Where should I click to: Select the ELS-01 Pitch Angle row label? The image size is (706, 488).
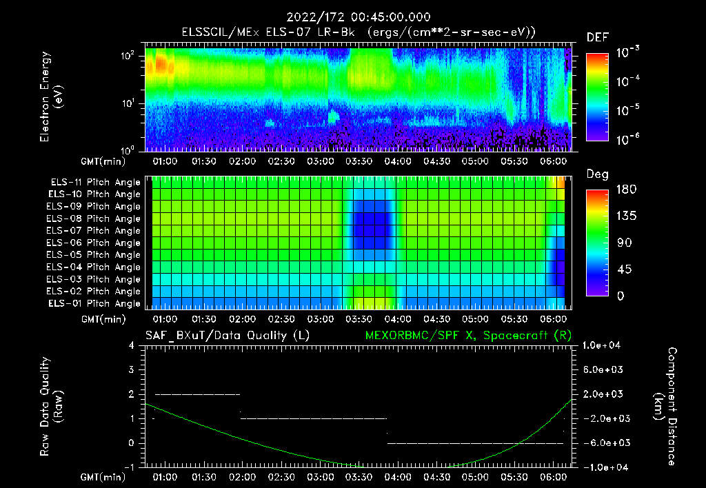tap(94, 303)
